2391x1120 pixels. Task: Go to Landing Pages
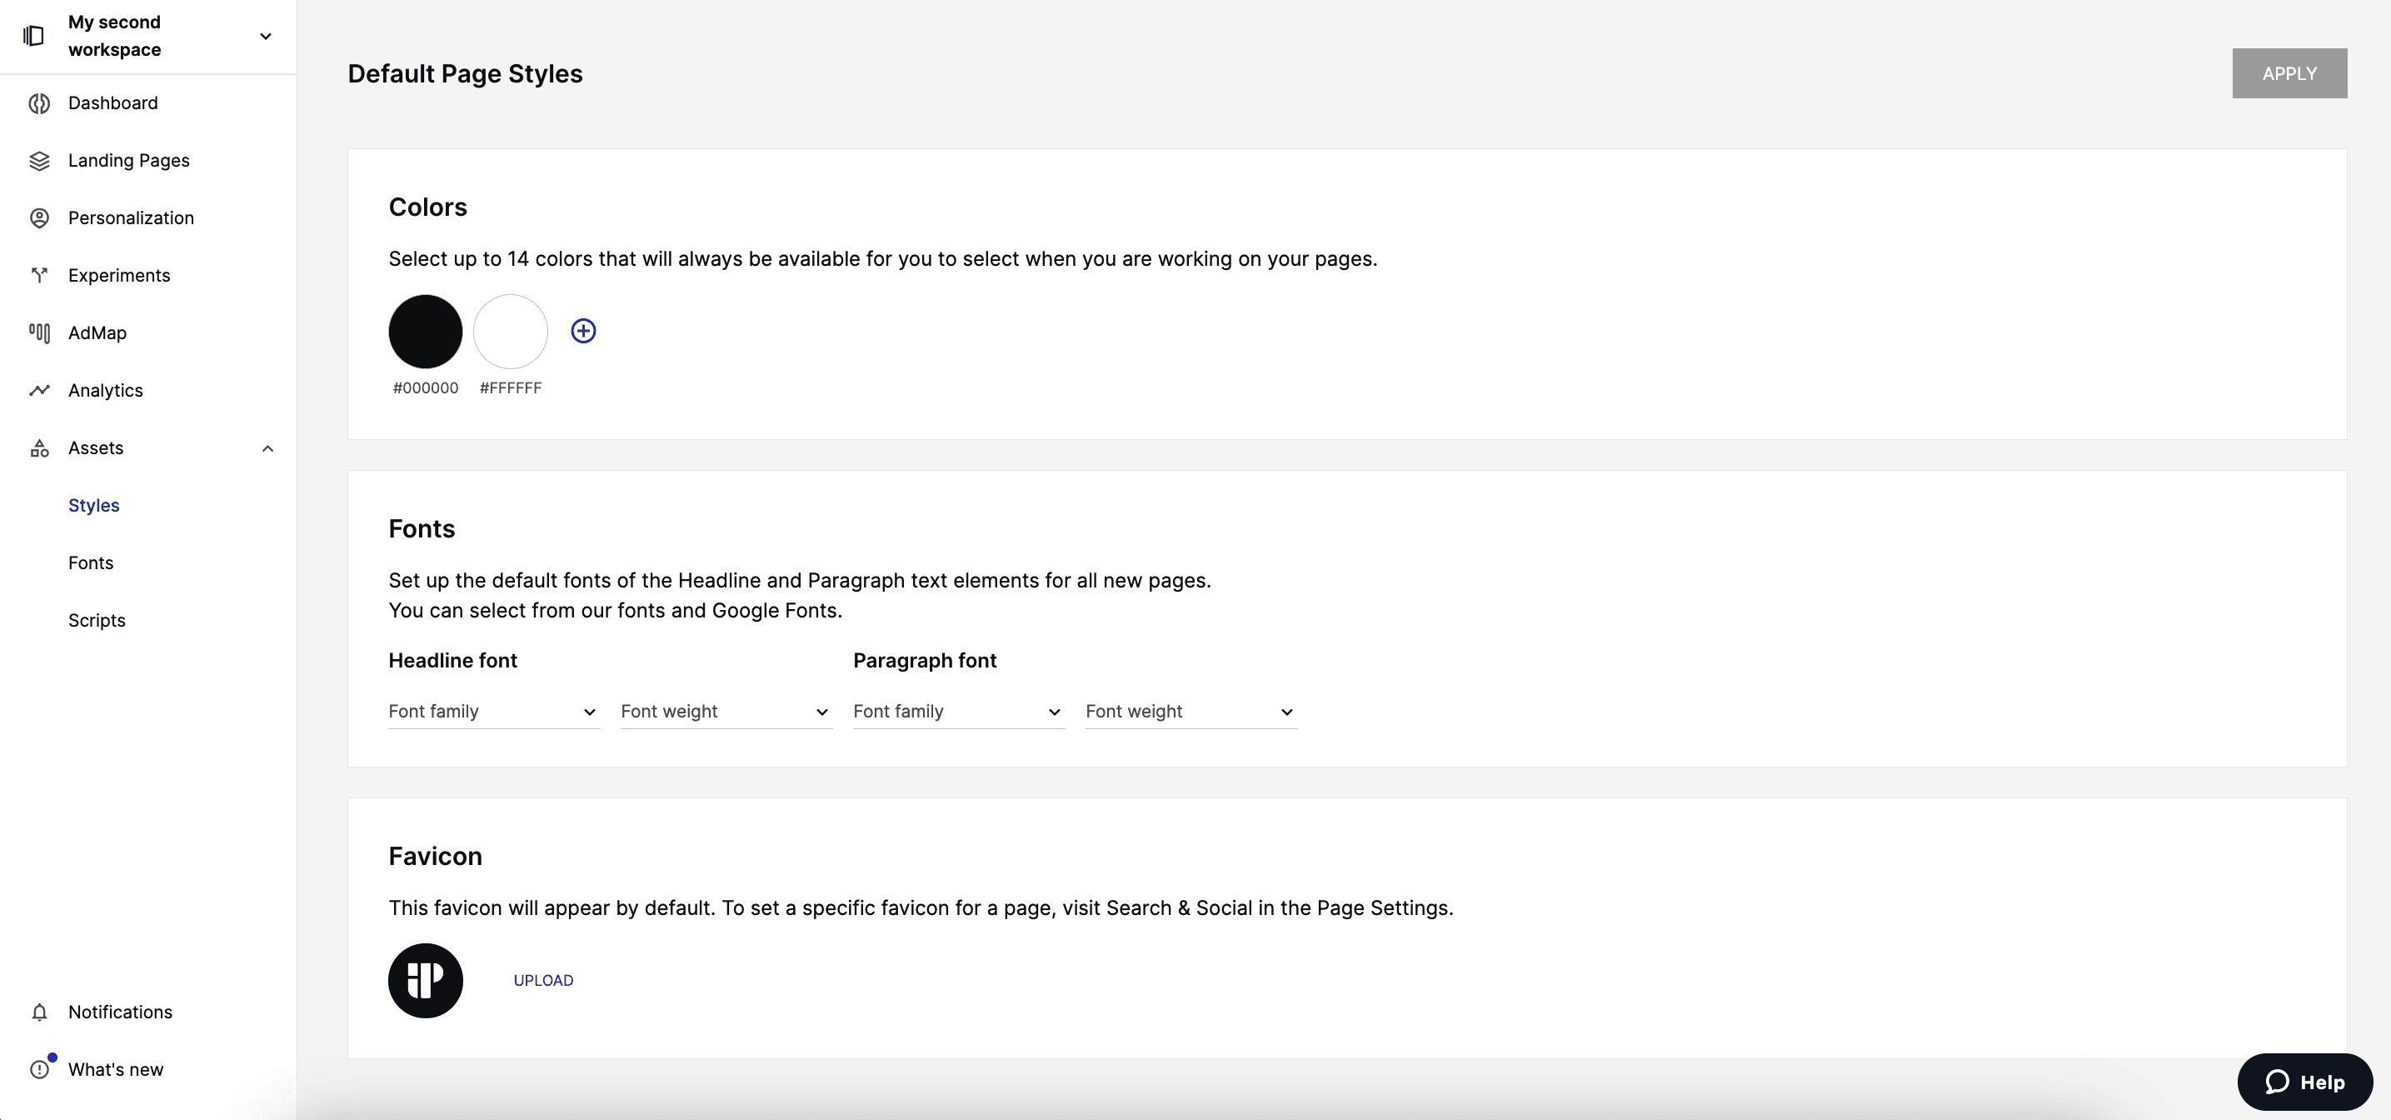click(129, 161)
